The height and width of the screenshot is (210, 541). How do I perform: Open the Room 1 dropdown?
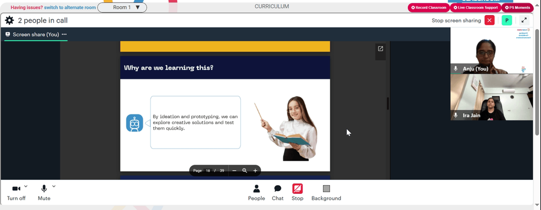point(122,7)
